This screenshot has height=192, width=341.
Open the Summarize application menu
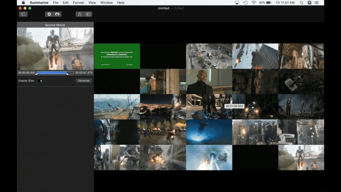click(39, 3)
